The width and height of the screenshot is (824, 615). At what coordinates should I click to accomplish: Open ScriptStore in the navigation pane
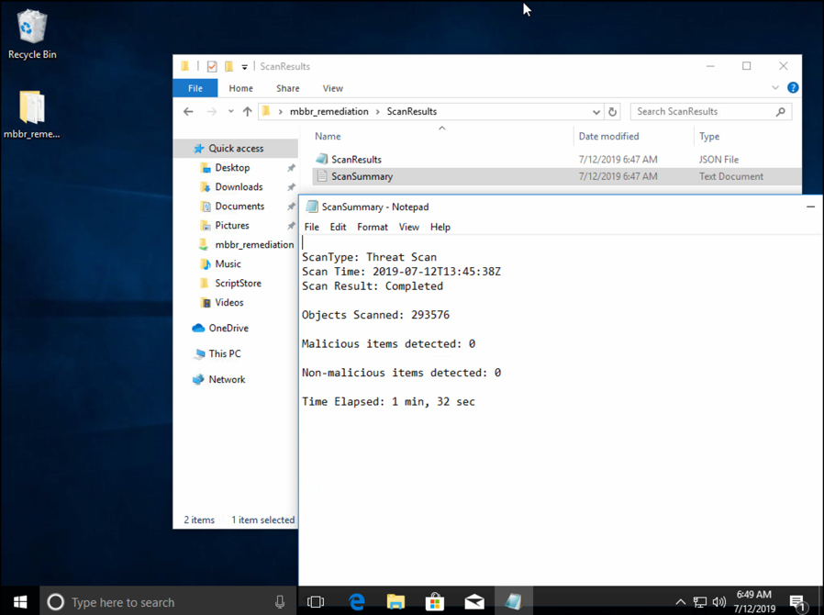[238, 284]
